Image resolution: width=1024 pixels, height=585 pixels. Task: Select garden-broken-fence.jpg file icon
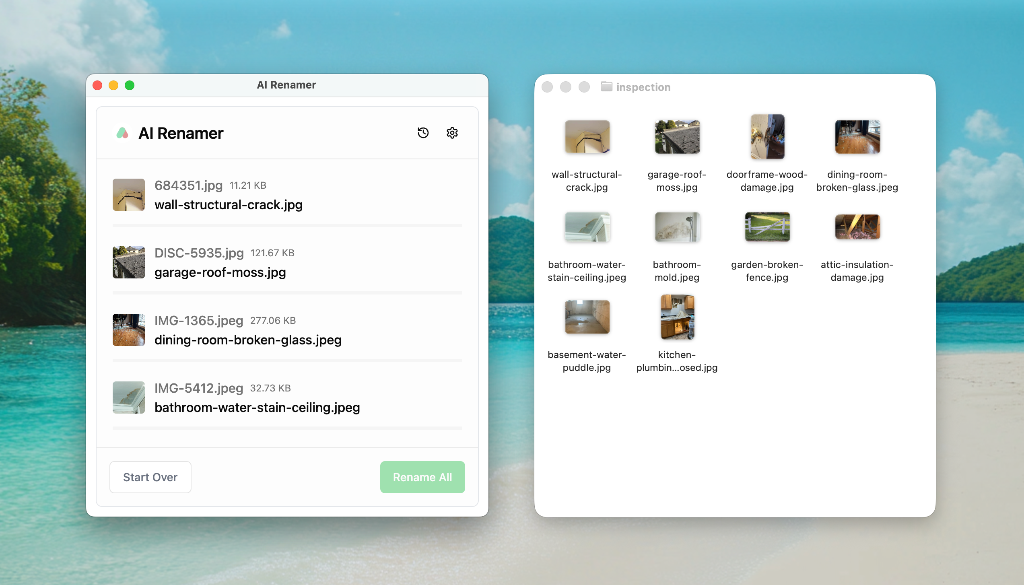[767, 227]
